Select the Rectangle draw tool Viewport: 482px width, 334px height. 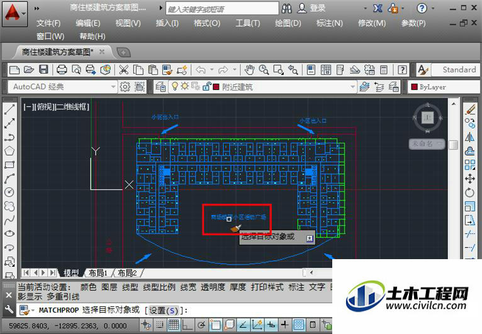9,165
